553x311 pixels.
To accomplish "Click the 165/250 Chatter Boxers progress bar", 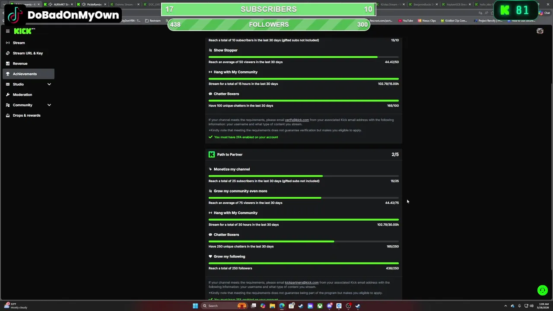I will pyautogui.click(x=304, y=241).
